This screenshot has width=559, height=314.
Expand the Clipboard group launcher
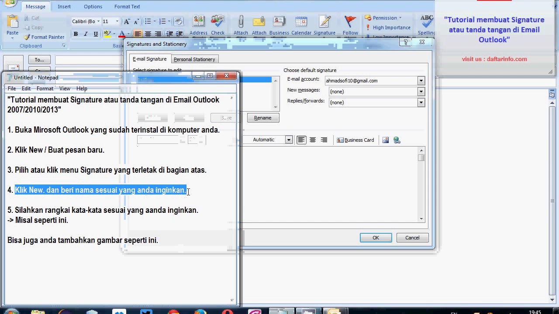point(63,46)
